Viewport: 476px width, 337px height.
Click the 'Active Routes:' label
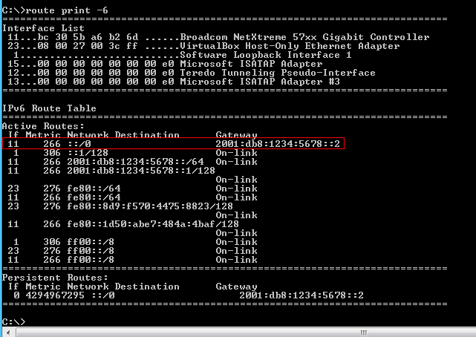pos(43,126)
